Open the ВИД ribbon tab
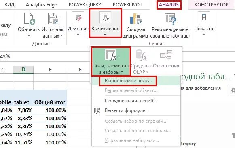The height and width of the screenshot is (148, 235). pyautogui.click(x=9, y=4)
